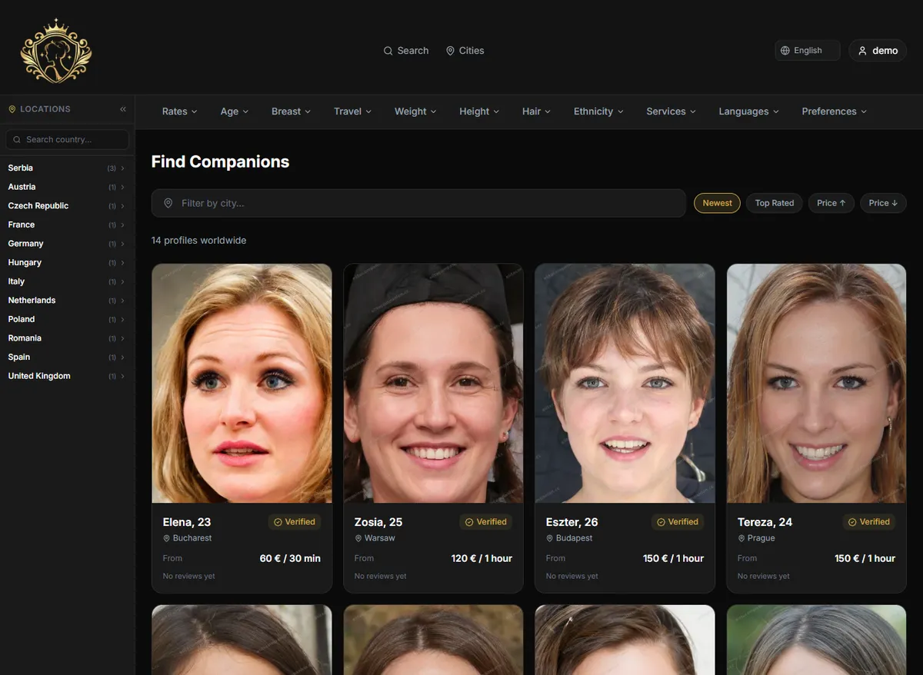Click the magnifier icon next to Search
The width and height of the screenshot is (923, 675).
388,51
